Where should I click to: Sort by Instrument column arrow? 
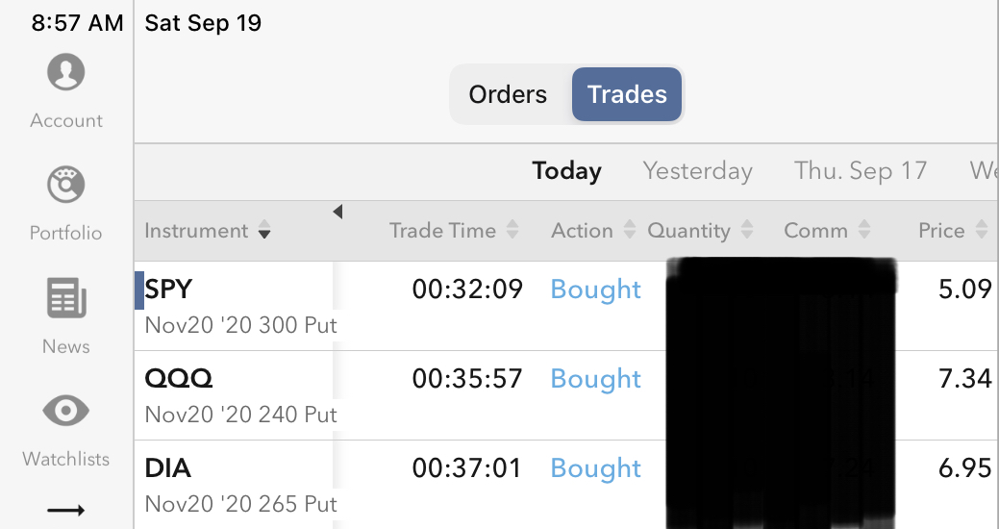265,231
